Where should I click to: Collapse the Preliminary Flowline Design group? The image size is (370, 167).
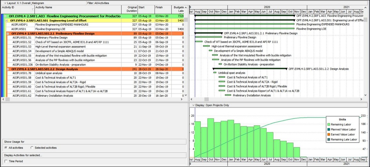(8, 34)
